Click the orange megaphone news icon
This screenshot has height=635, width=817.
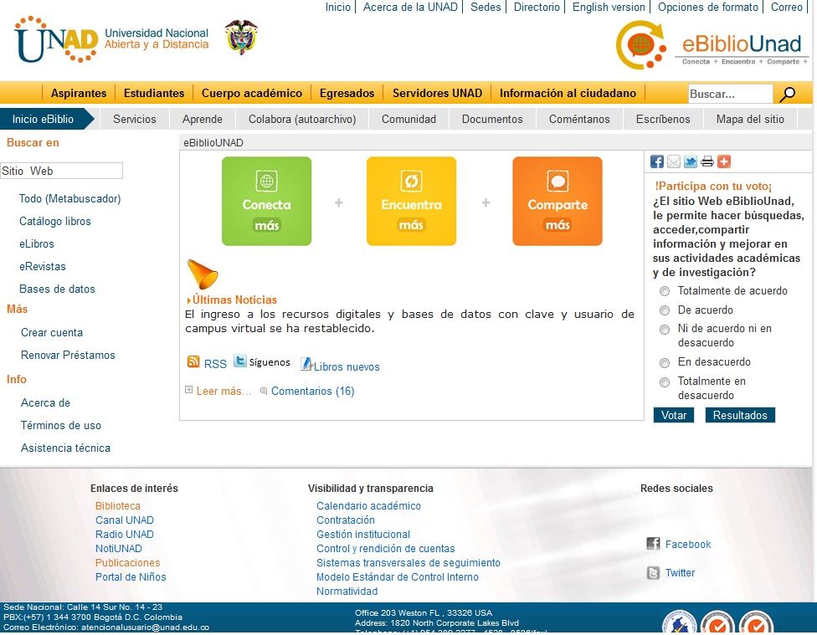point(202,274)
